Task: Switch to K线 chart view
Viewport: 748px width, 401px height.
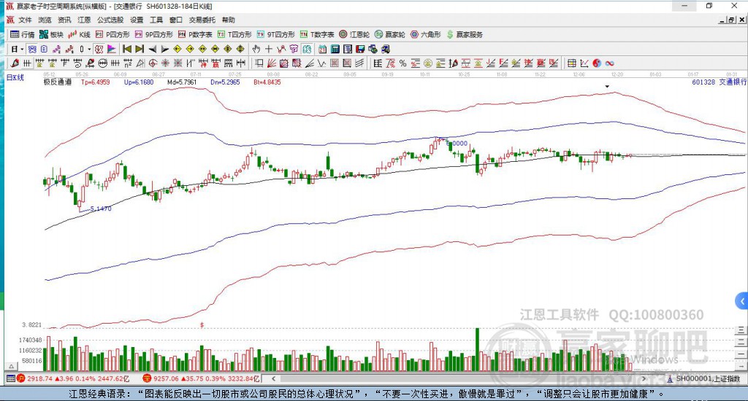Action: 79,34
